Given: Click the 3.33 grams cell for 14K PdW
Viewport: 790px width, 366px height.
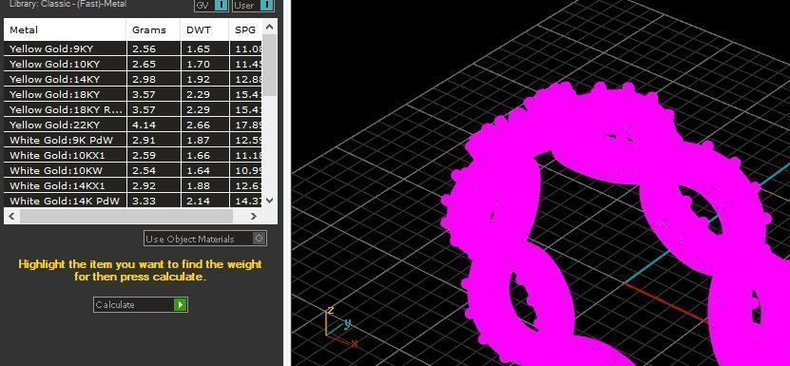Looking at the screenshot, I should tap(153, 201).
